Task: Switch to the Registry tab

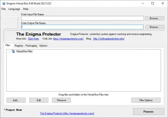Action: [19, 46]
